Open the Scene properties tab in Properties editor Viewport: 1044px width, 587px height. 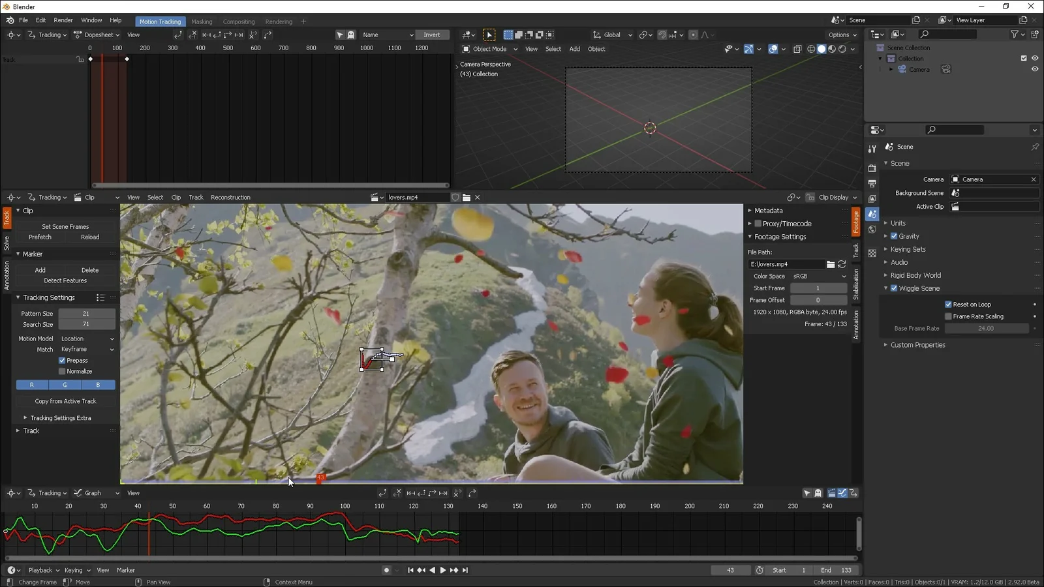tap(872, 214)
